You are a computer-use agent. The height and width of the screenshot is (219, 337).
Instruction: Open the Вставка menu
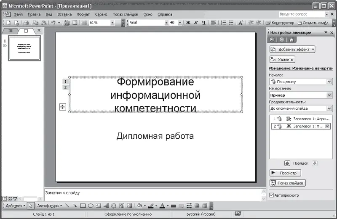point(64,14)
